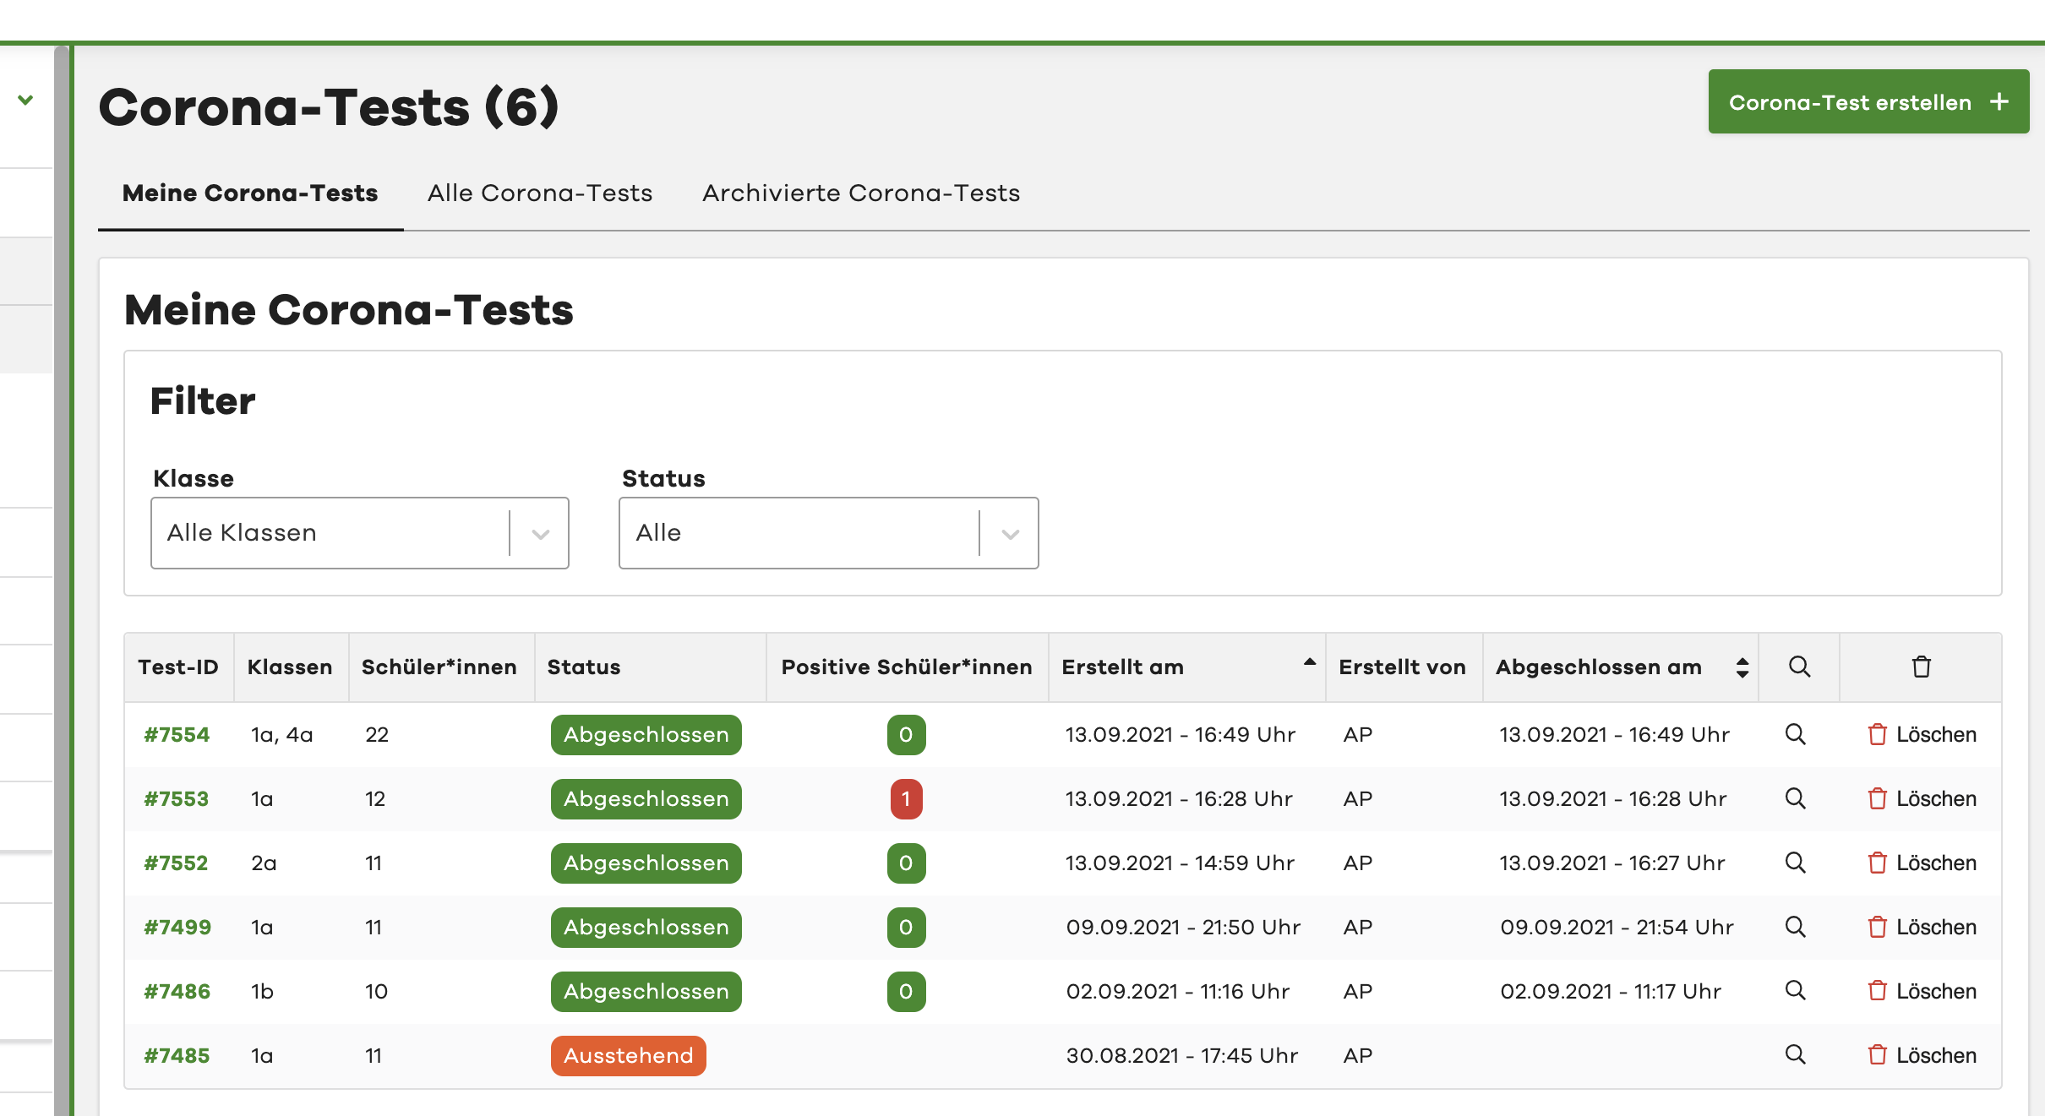The image size is (2045, 1116).
Task: Open the chevron on the Status combo box
Action: (1009, 533)
